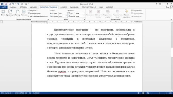Click the scroll down arrow of the vertical scrollbar
Viewport: 173px width, 97px height.
pyautogui.click(x=172, y=91)
